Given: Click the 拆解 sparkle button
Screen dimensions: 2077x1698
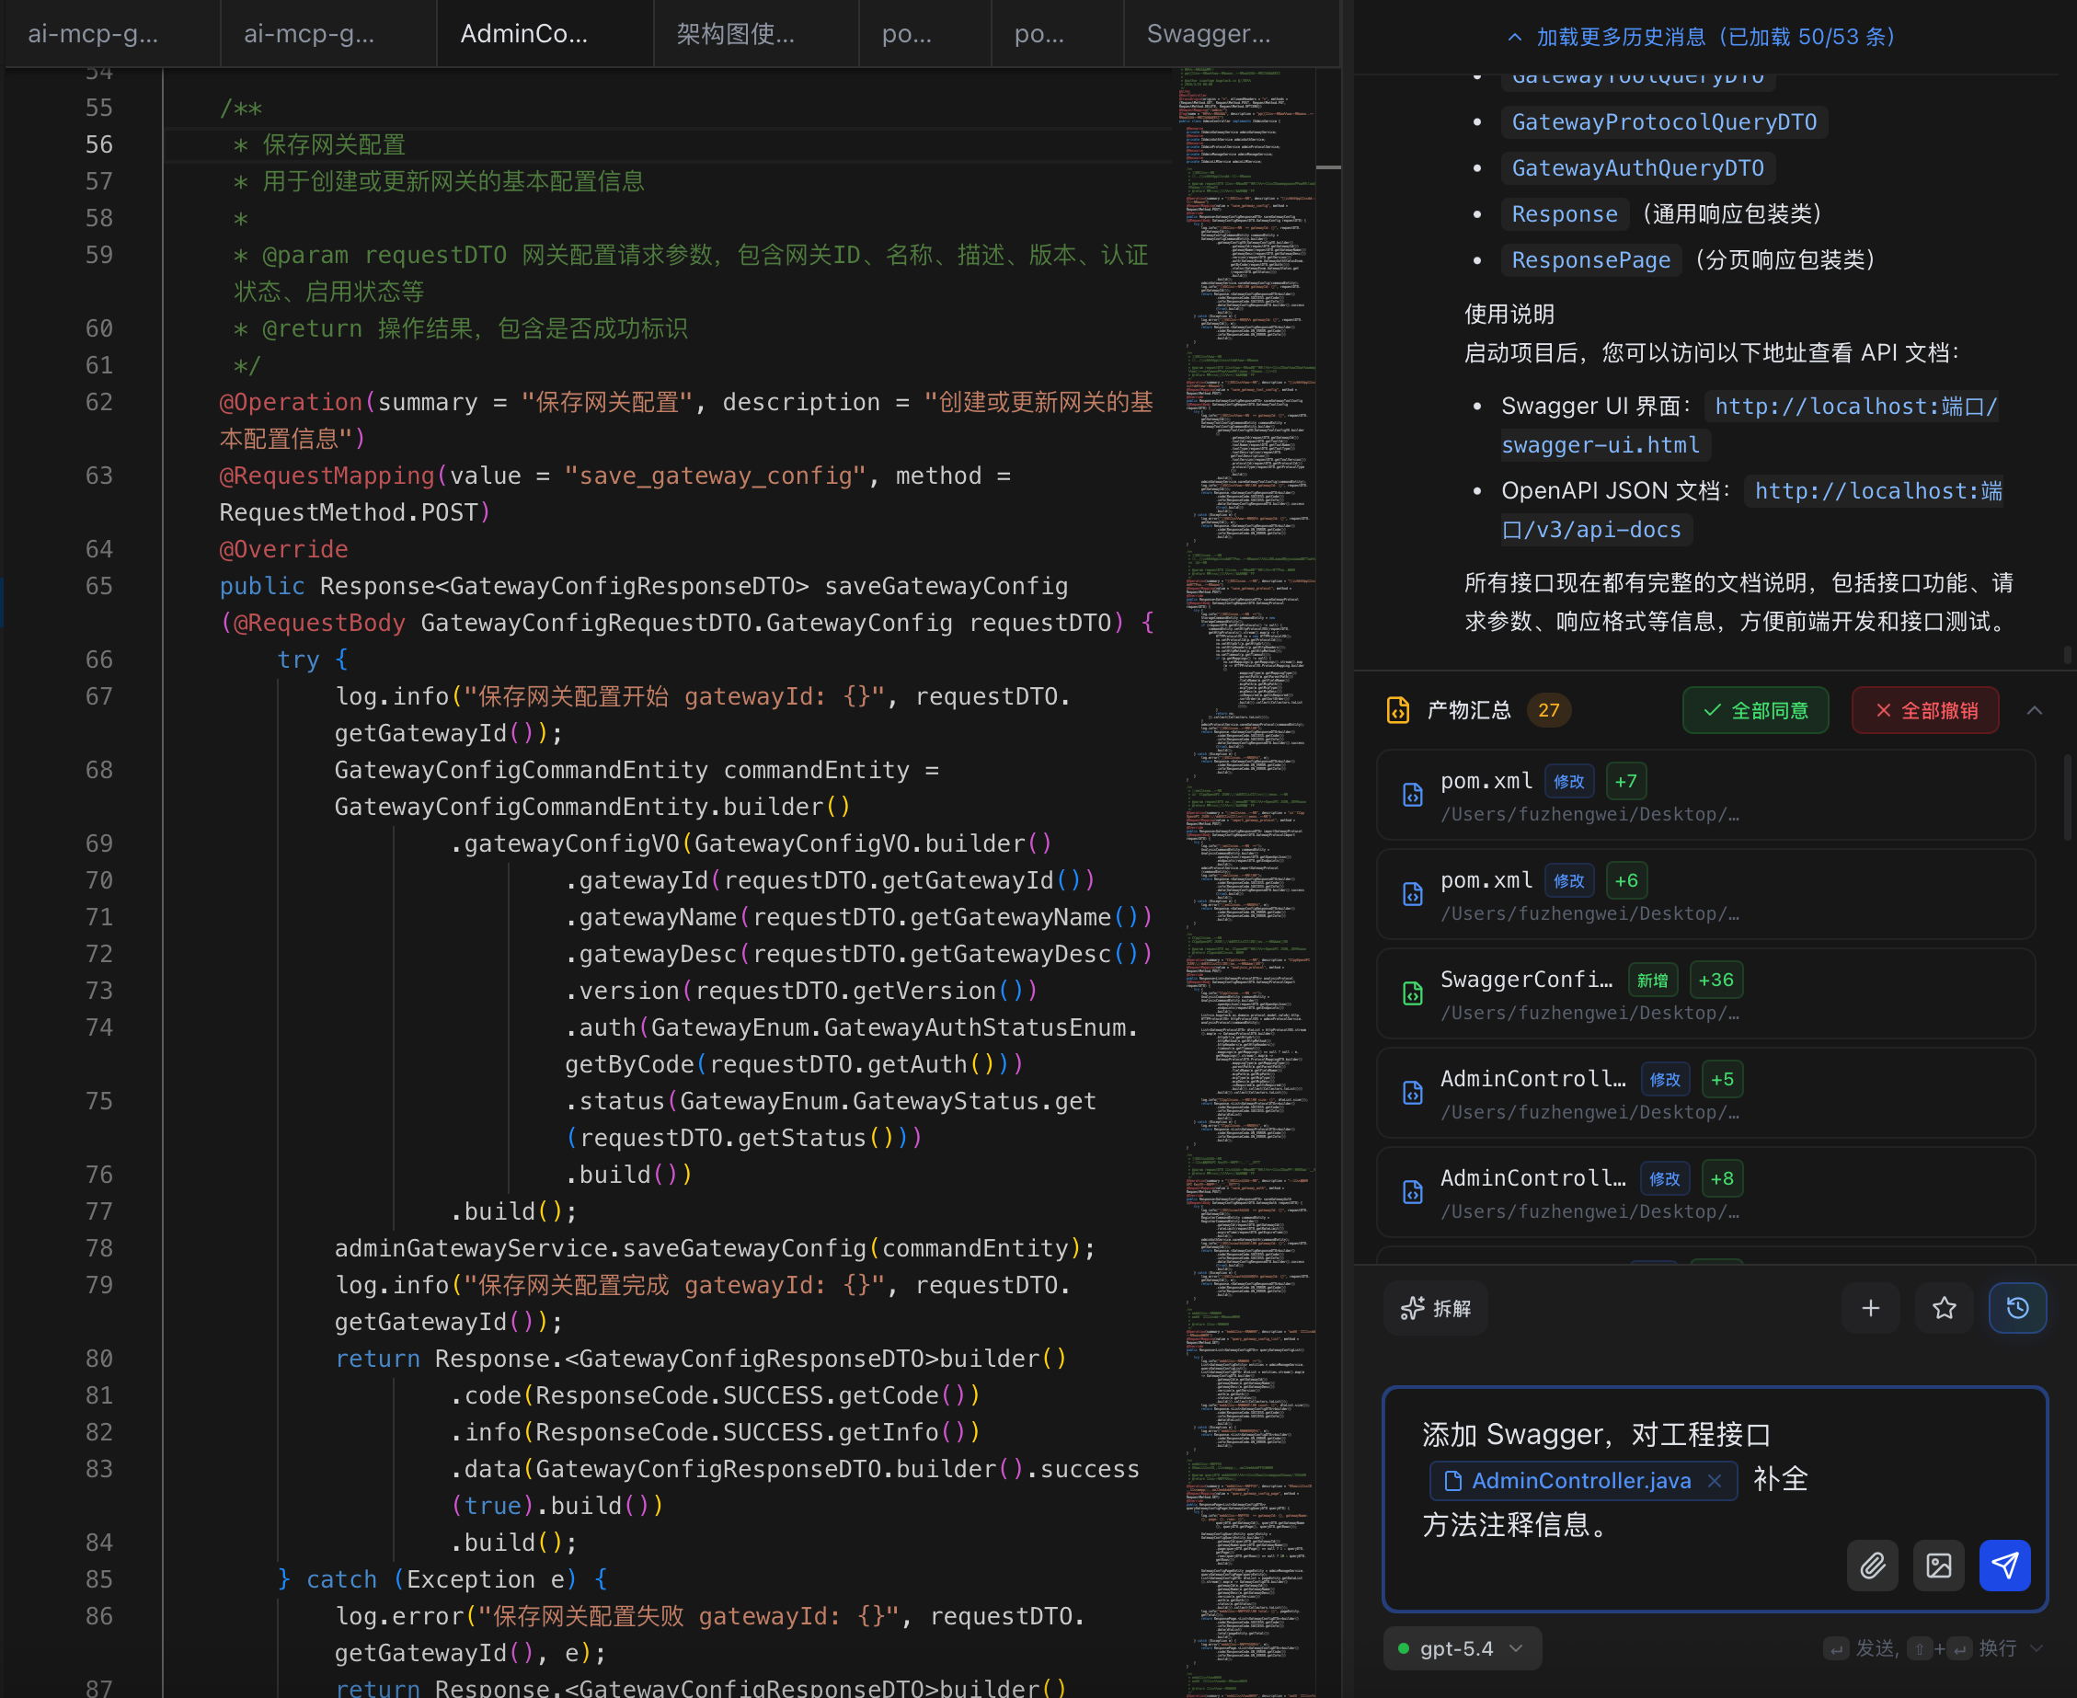Looking at the screenshot, I should [x=1436, y=1308].
